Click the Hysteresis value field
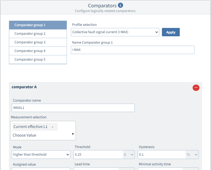Image resolution: width=211 pixels, height=170 pixels. click(x=162, y=155)
